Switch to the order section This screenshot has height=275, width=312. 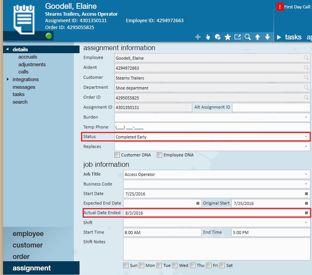coord(21,257)
